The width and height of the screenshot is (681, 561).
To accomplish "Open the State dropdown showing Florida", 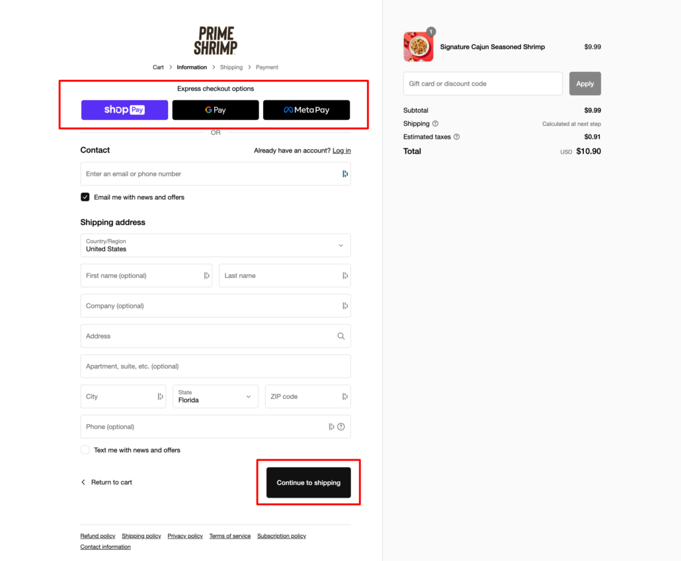I will (216, 396).
